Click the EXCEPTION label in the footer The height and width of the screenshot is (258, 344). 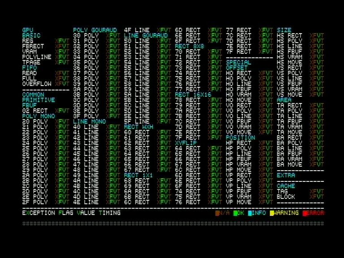click(39, 213)
